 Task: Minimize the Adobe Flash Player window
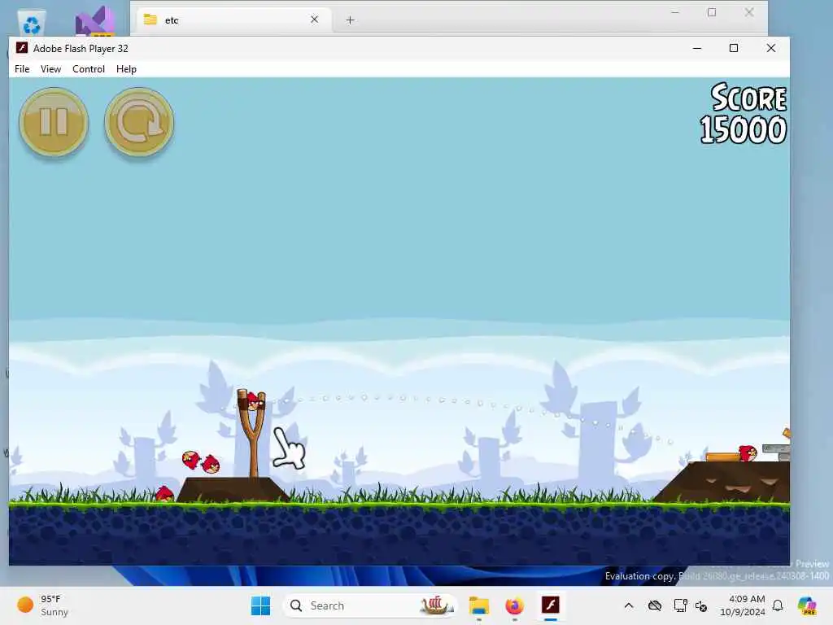point(697,48)
